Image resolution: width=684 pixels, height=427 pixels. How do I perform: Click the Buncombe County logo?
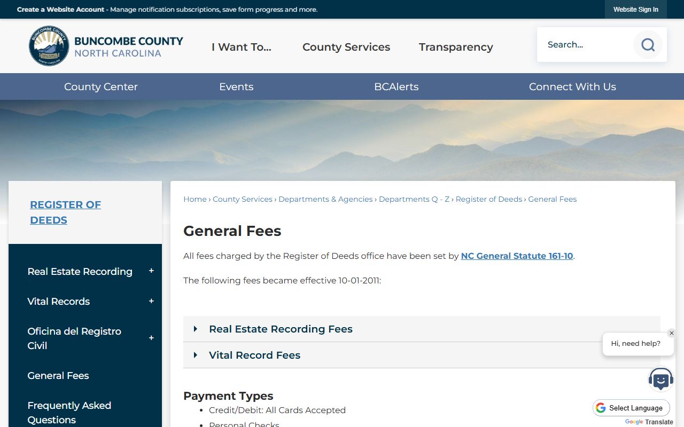coord(106,46)
